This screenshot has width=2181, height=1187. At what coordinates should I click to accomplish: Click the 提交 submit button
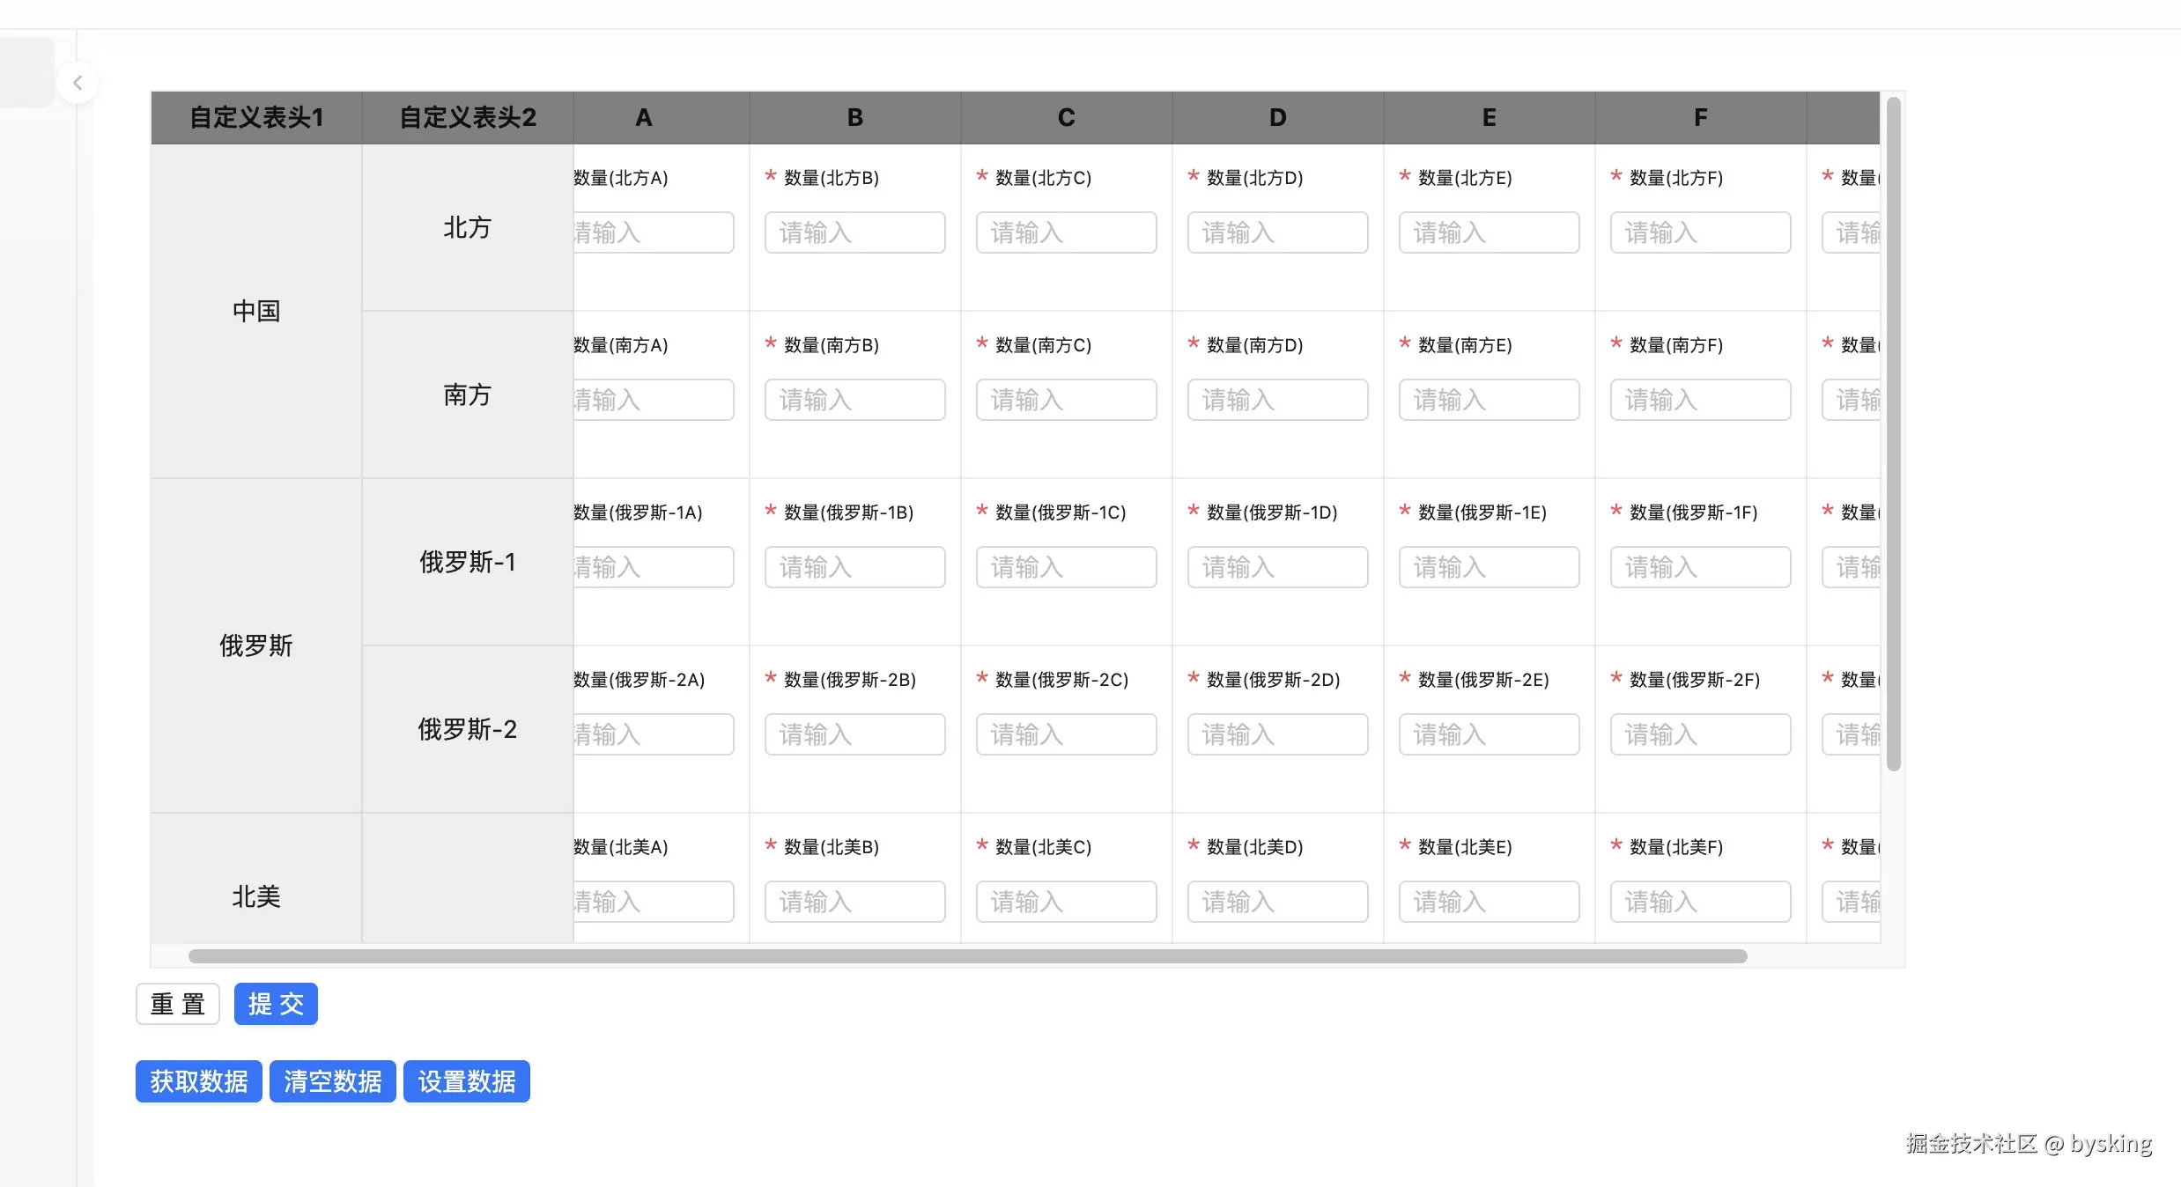coord(276,1004)
